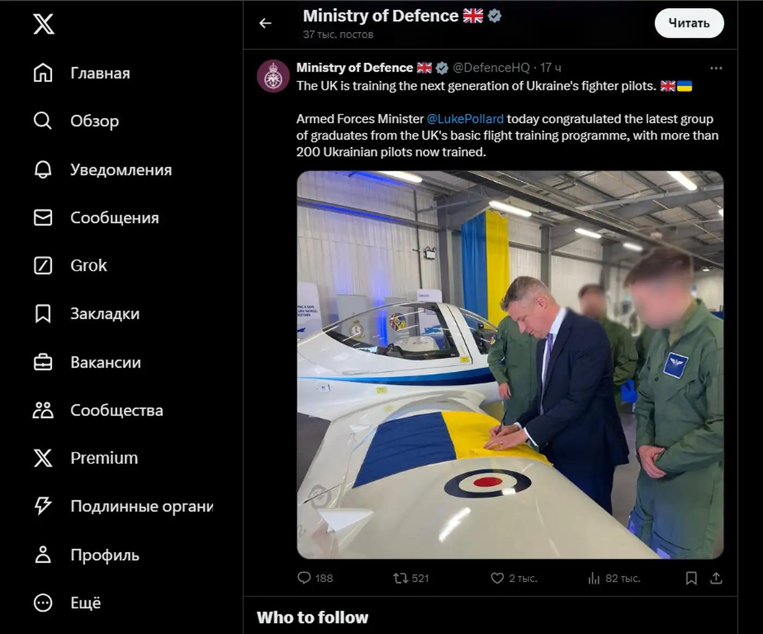This screenshot has width=763, height=634.
Task: Expand the Ещё sidebar menu
Action: (x=43, y=602)
